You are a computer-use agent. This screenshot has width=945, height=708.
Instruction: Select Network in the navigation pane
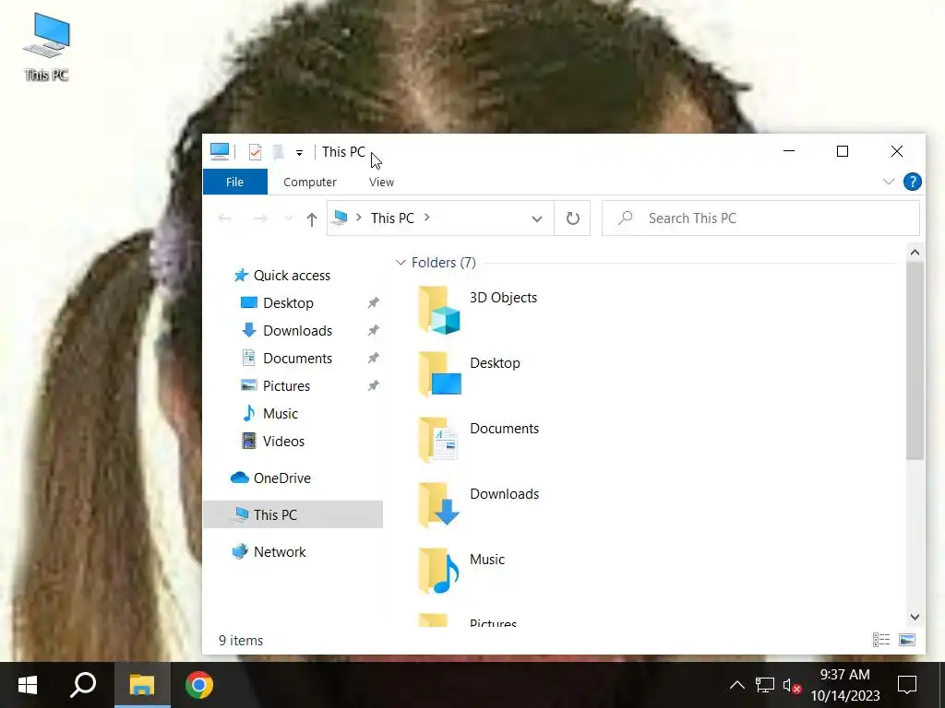click(280, 551)
